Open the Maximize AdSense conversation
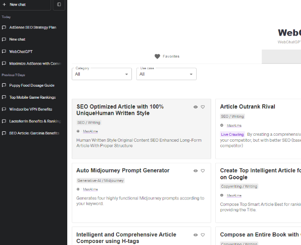The height and width of the screenshot is (245, 301). (35, 64)
